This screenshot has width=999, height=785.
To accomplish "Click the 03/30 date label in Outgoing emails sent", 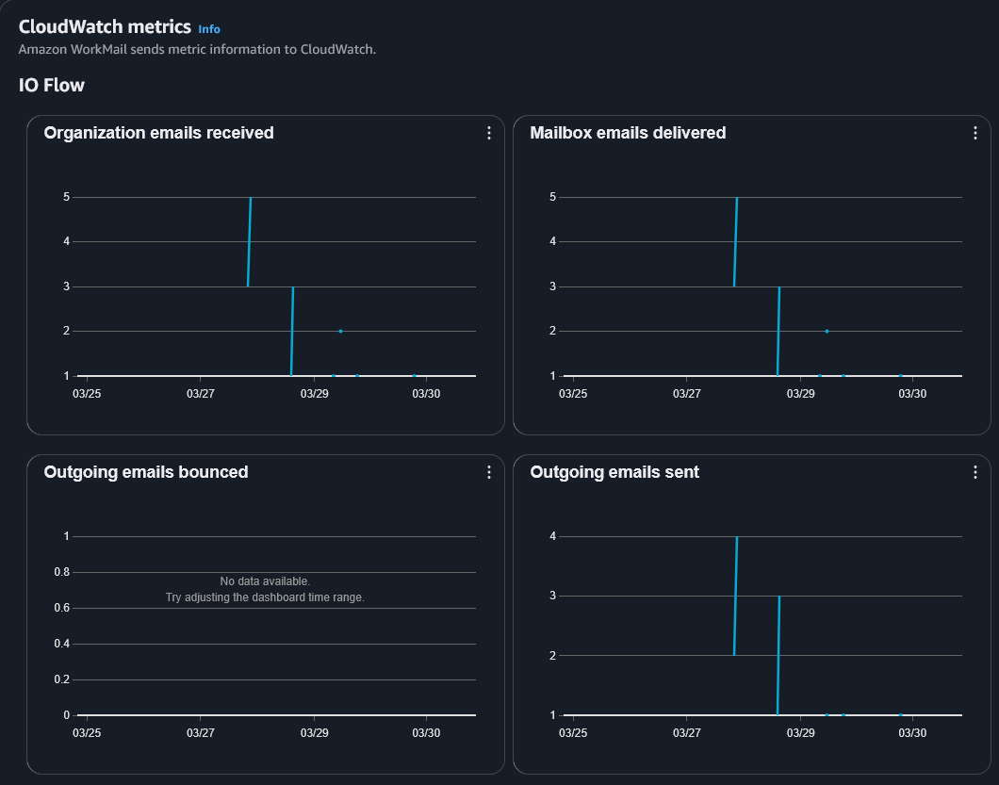I will (912, 732).
